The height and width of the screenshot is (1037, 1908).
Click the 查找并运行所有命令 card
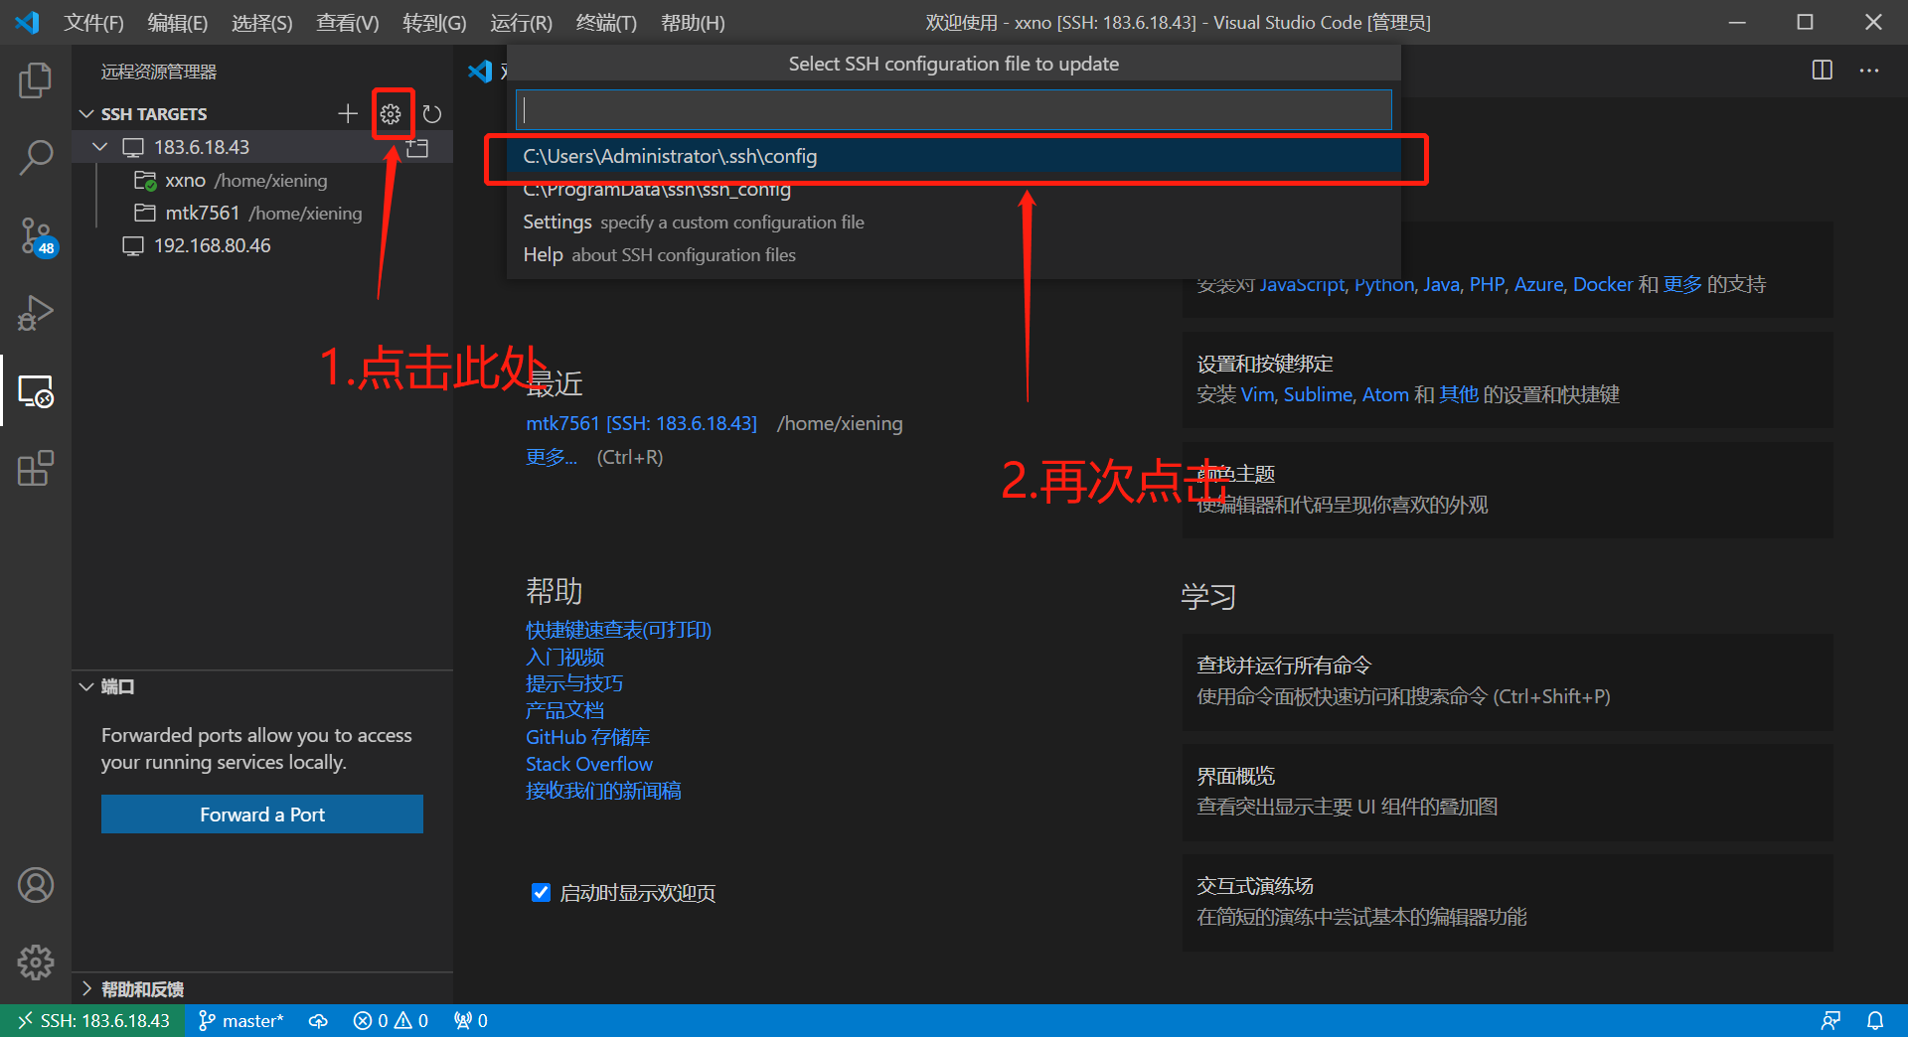(x=1508, y=680)
